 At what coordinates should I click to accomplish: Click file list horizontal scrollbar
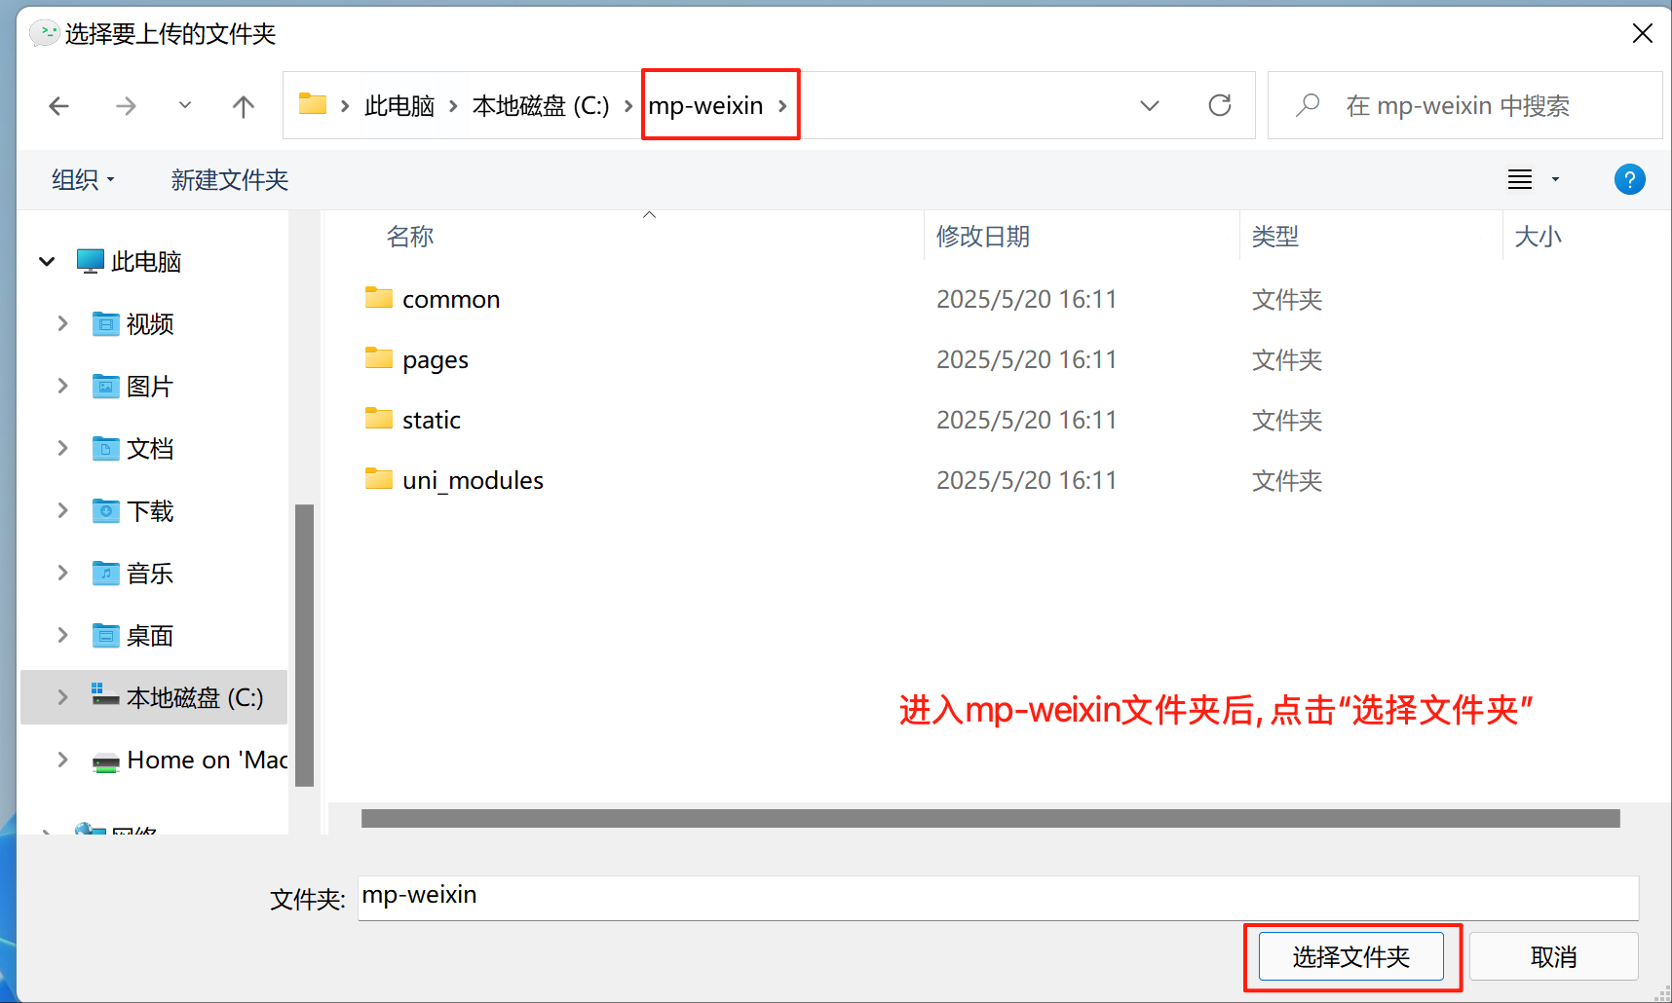click(x=990, y=818)
